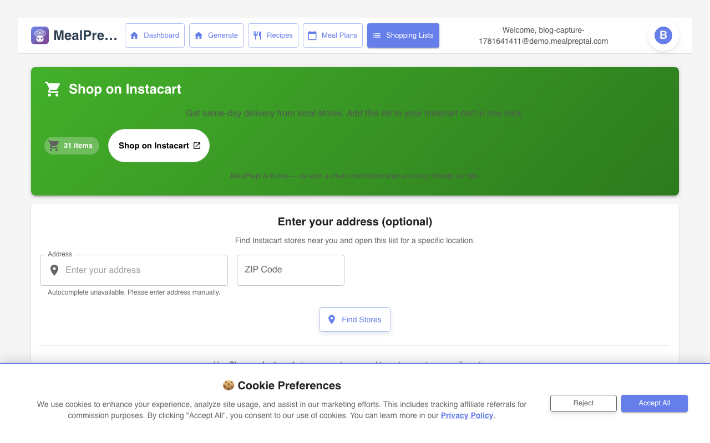This screenshot has height=443, width=710.
Task: Click the MealPrept robot logo icon
Action: (x=40, y=35)
